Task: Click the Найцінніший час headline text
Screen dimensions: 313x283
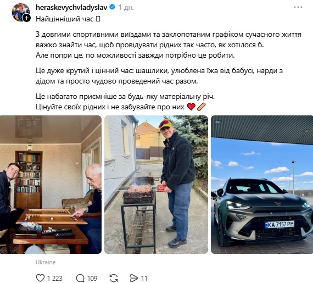Action: pyautogui.click(x=65, y=19)
